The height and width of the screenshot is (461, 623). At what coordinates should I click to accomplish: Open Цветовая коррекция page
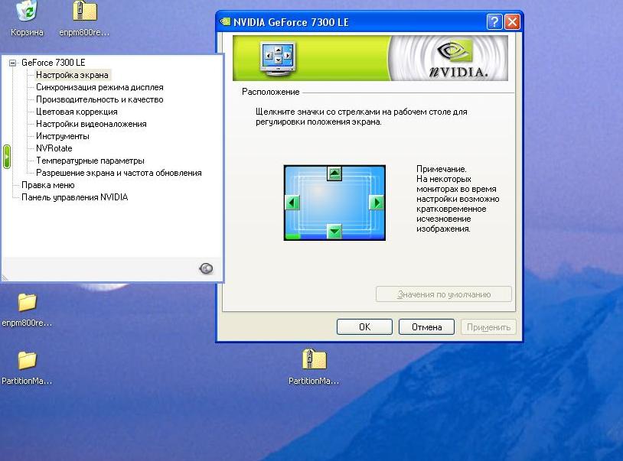tap(77, 112)
